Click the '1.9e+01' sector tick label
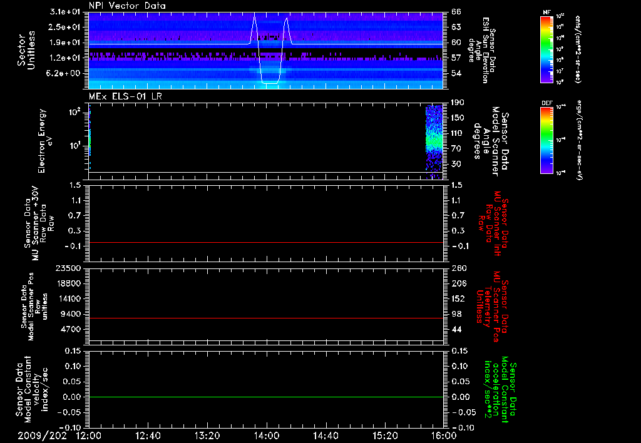This screenshot has height=443, width=641. 65,43
